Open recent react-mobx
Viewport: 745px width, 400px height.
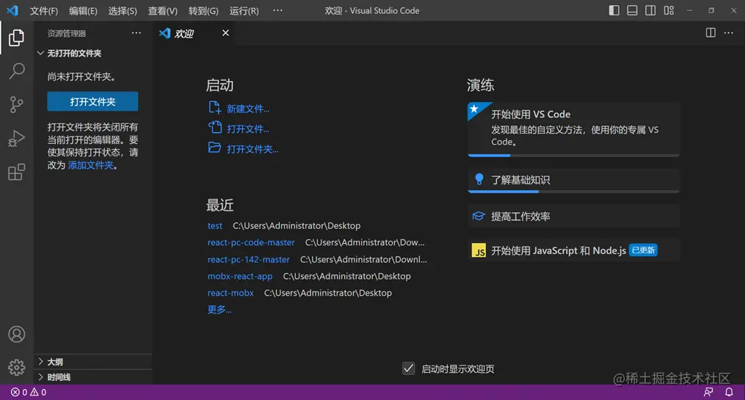pyautogui.click(x=230, y=293)
